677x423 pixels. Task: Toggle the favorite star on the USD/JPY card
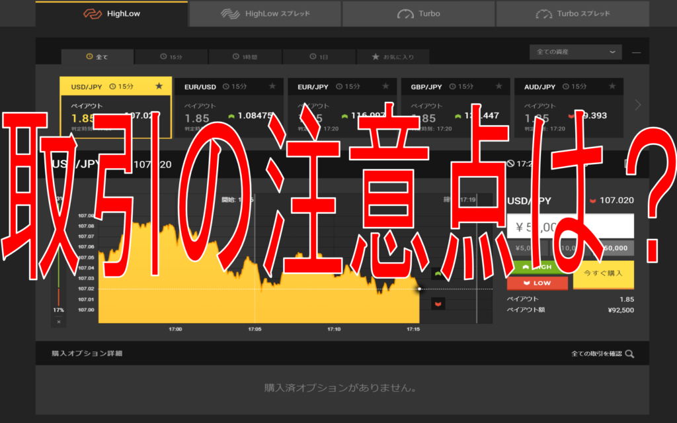click(159, 86)
